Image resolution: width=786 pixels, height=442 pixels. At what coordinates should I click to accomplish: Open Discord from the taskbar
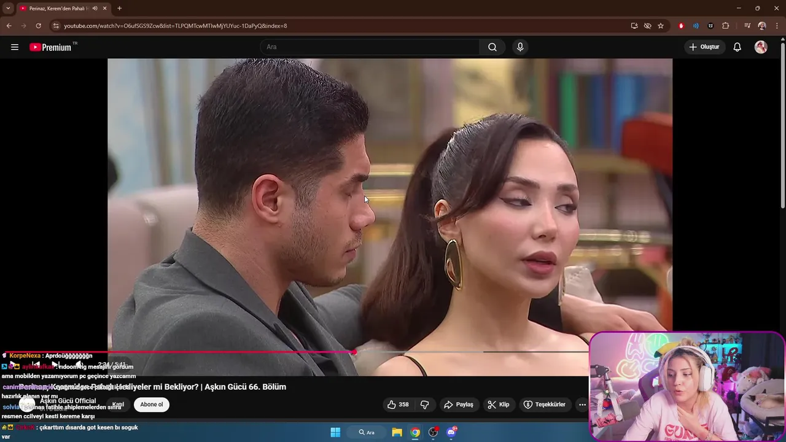click(452, 432)
